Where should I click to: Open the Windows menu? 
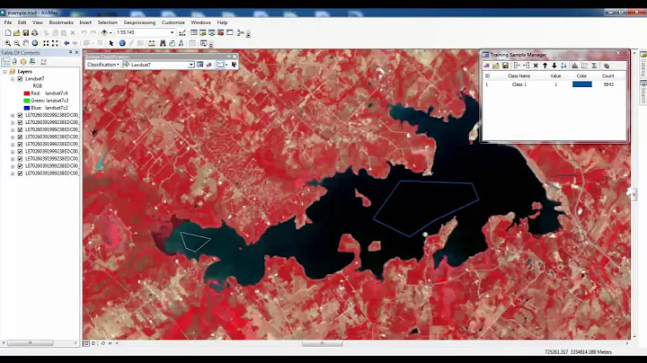click(201, 22)
